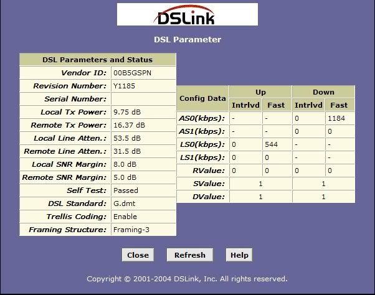Select the Vendor ID value 00B5GSPN

pyautogui.click(x=132, y=73)
